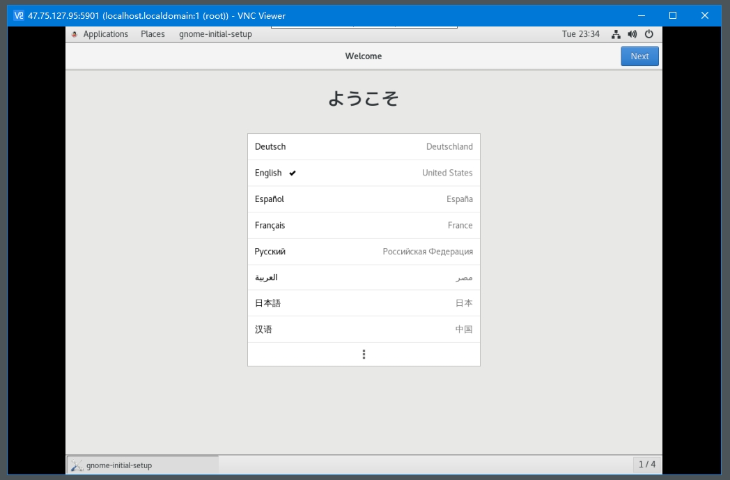Image resolution: width=730 pixels, height=480 pixels.
Task: Open the power menu icon
Action: click(649, 34)
